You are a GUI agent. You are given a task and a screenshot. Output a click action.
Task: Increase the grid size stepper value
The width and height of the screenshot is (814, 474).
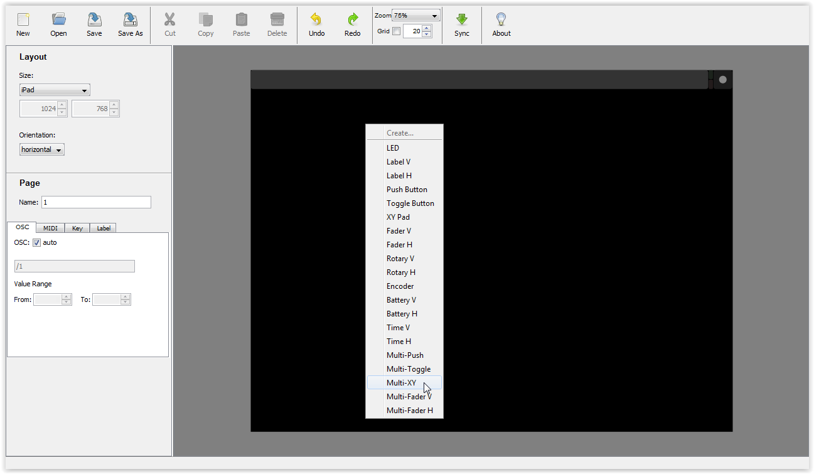coord(427,28)
